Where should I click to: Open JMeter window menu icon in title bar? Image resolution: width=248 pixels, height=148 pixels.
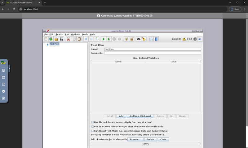pyautogui.click(x=44, y=31)
